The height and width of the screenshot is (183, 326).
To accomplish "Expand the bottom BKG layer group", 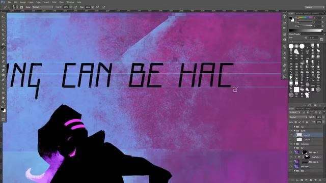I will click(294, 171).
